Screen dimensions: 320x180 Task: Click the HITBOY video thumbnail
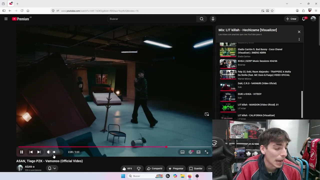228,96
